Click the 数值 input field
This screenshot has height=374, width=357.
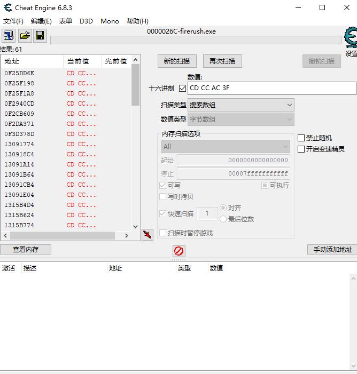click(x=271, y=88)
